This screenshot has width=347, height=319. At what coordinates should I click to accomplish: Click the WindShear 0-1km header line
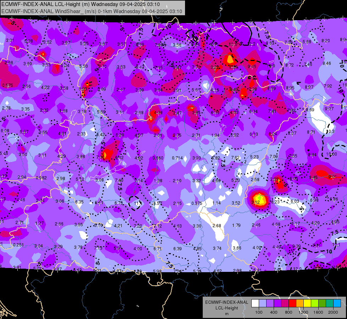click(x=91, y=11)
